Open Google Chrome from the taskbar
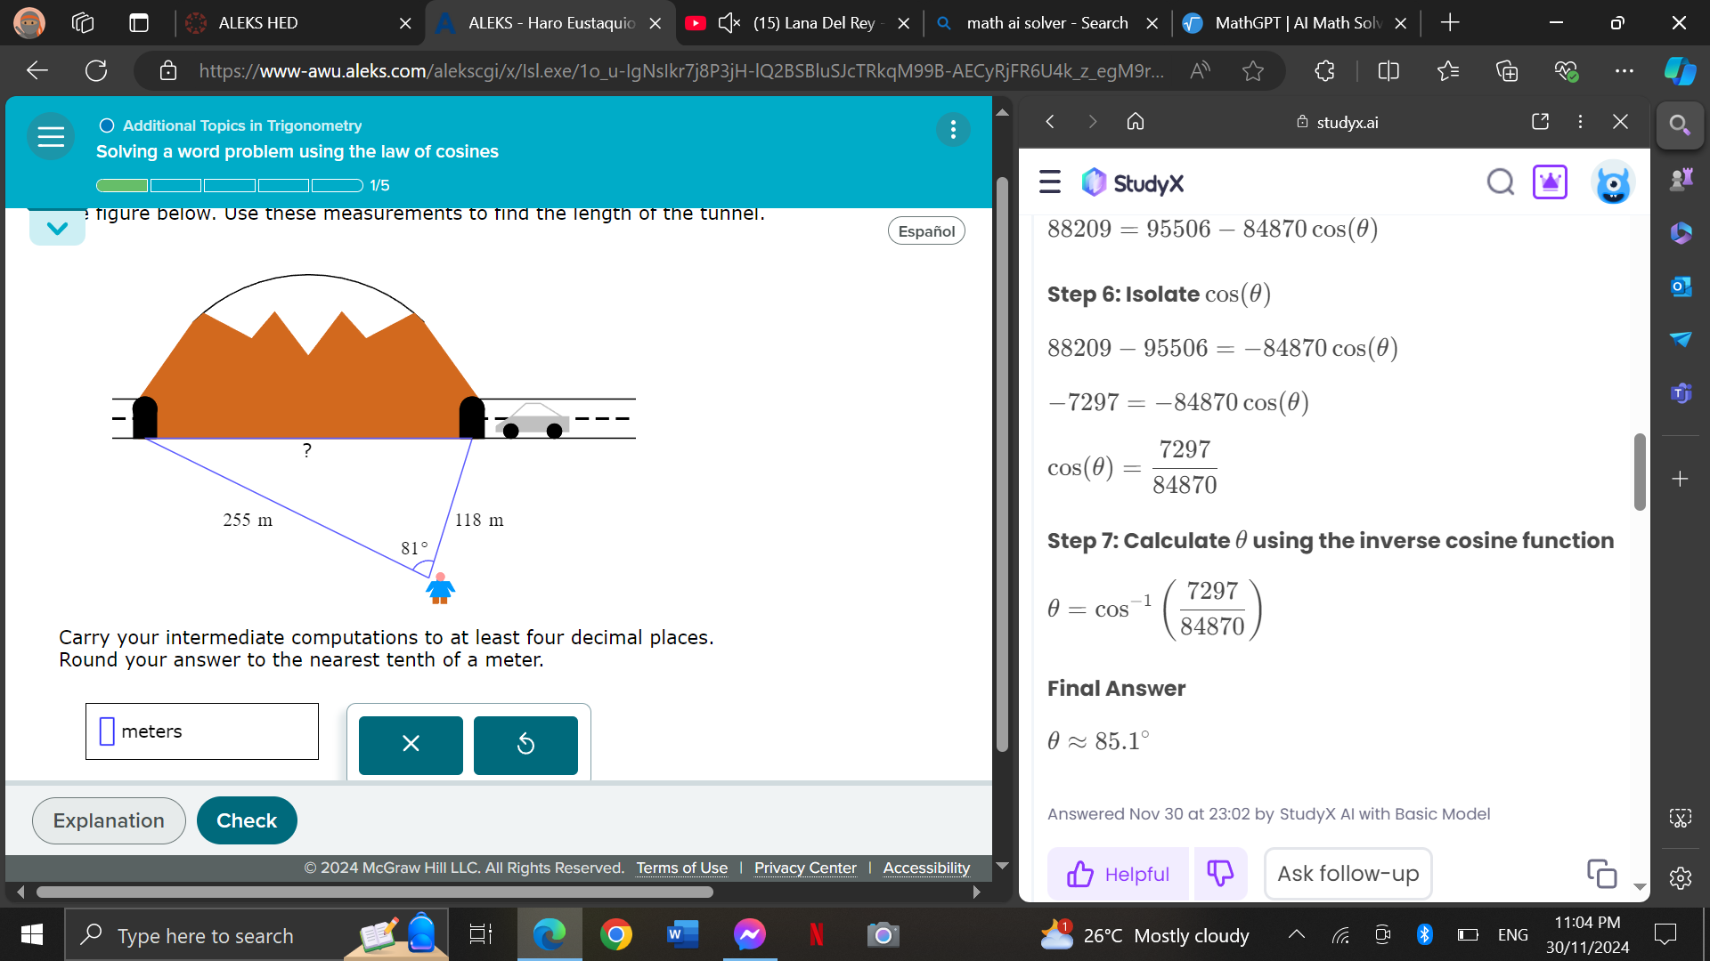 (x=615, y=934)
